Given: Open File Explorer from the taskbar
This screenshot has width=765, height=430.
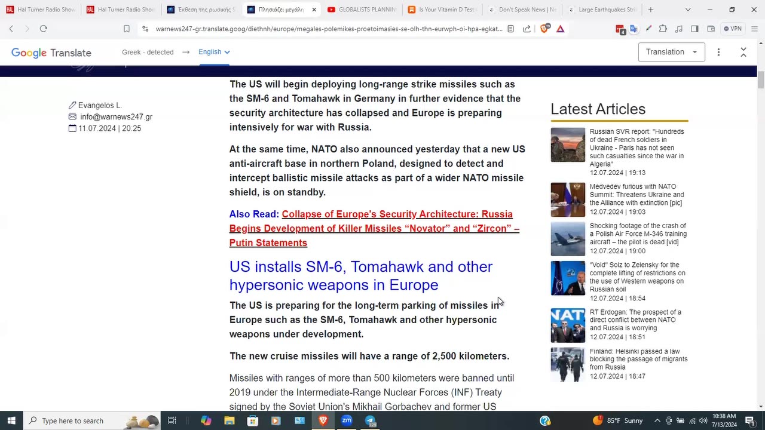Looking at the screenshot, I should click(229, 420).
